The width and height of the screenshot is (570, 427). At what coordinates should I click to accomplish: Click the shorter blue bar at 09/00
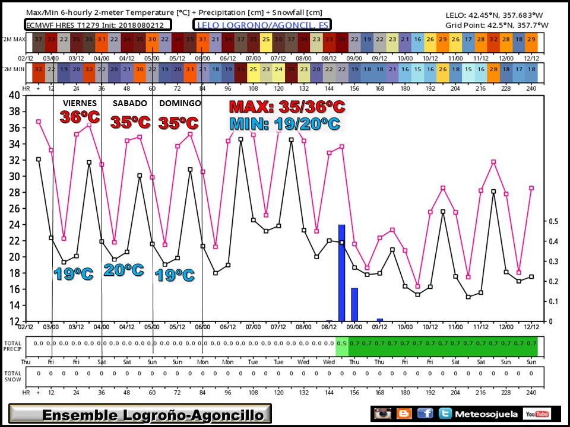pos(354,305)
